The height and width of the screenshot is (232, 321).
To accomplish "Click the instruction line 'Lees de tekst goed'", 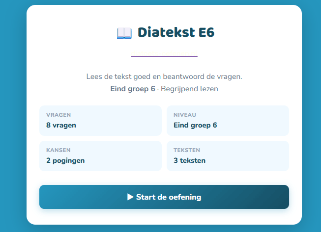I will click(164, 77).
